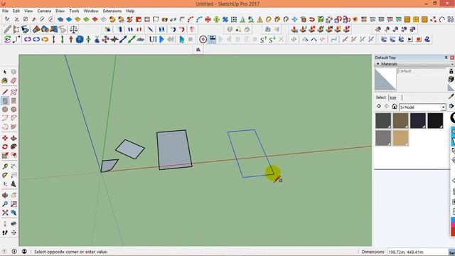Activate the Tape Measure tool

(5, 166)
